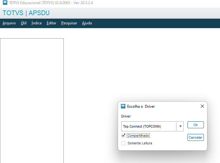Enable the Somente Leitura checkbox
The width and height of the screenshot is (220, 163).
(x=123, y=143)
